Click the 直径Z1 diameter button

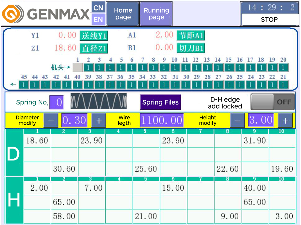(x=94, y=48)
